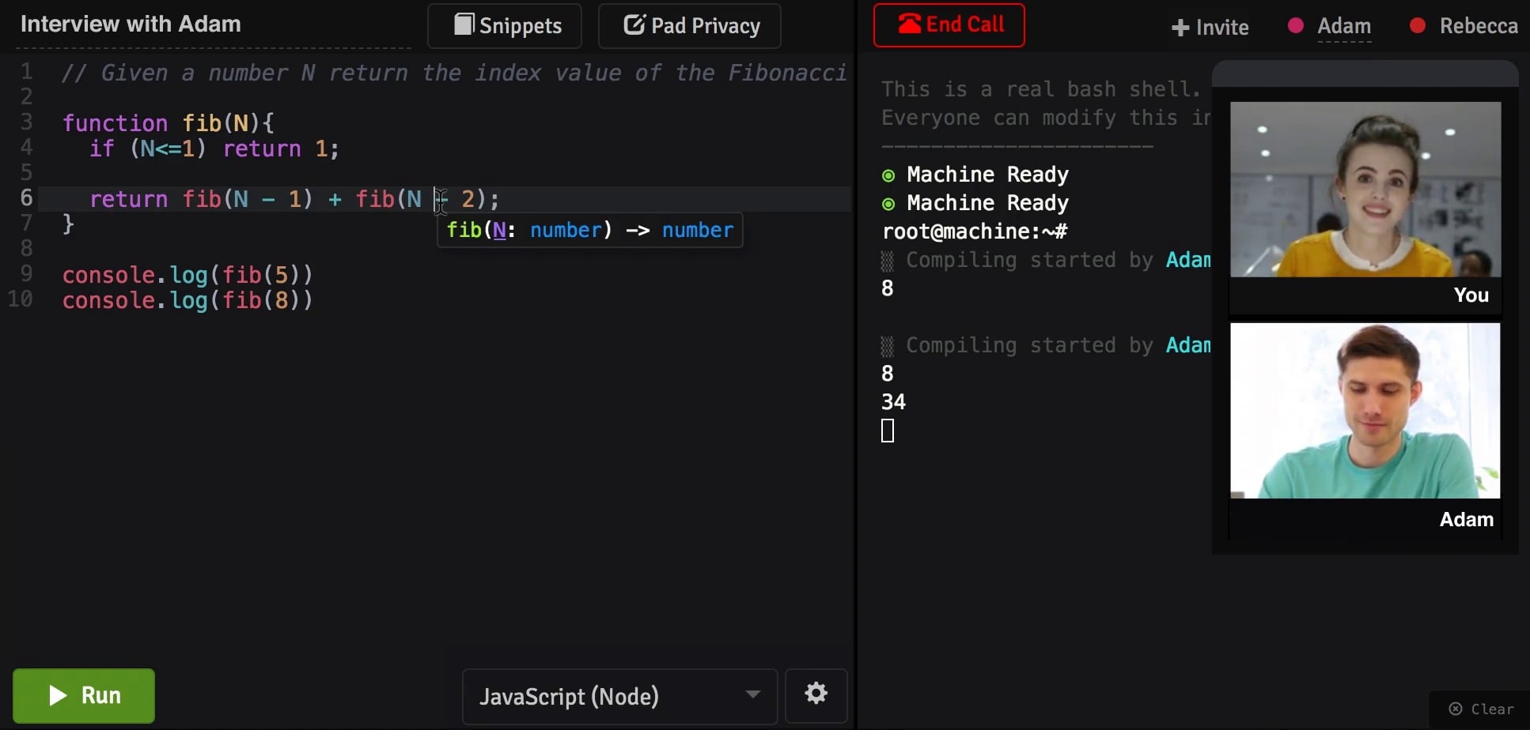Image resolution: width=1530 pixels, height=730 pixels.
Task: Open the JavaScript (Node) language dropdown
Action: [x=619, y=696]
